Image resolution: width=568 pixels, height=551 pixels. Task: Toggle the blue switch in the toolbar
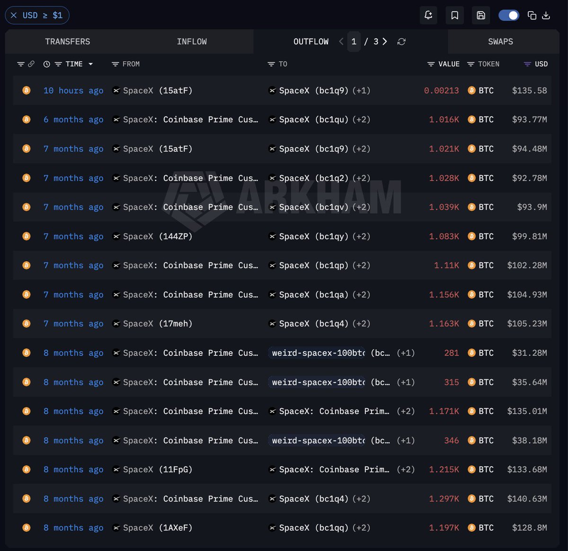(509, 15)
